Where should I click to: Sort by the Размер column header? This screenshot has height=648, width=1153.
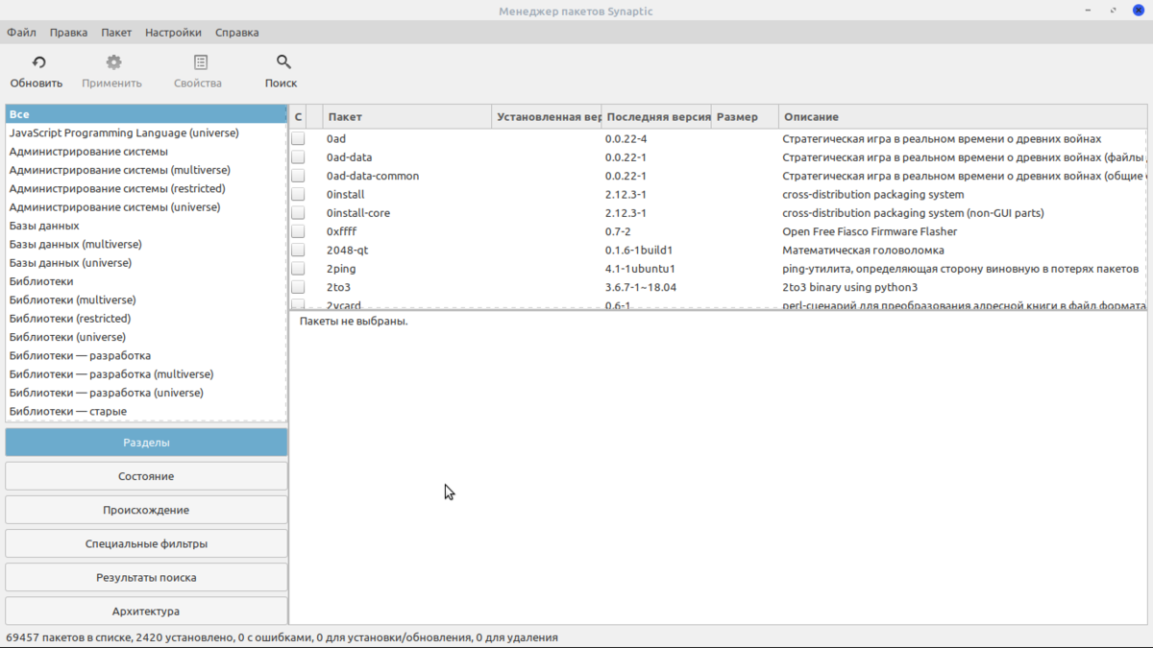point(745,117)
